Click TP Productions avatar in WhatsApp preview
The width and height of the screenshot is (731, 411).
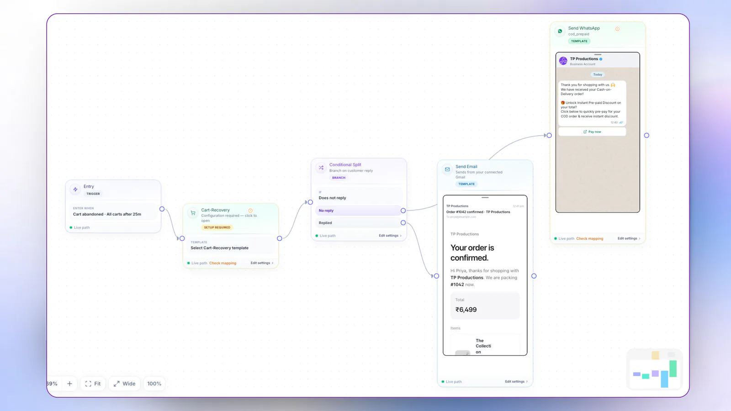pyautogui.click(x=563, y=61)
